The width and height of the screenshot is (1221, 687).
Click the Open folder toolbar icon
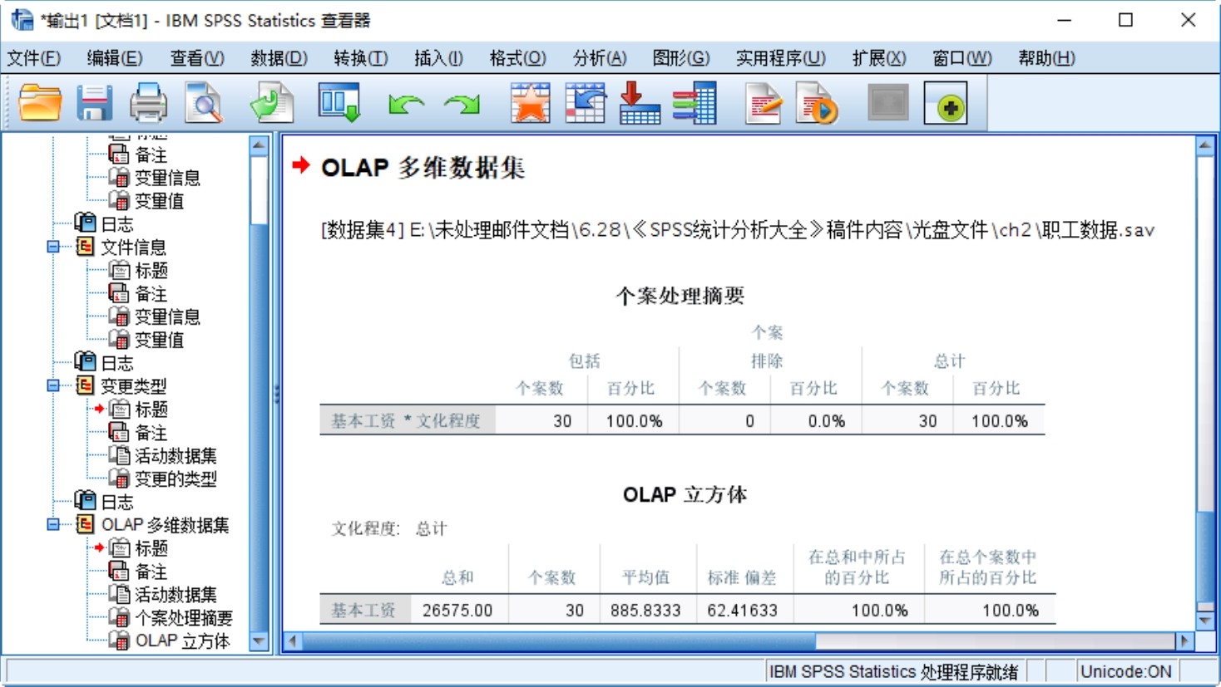tap(40, 104)
